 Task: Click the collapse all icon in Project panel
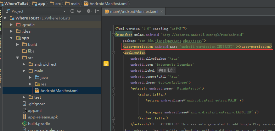coord(79,11)
